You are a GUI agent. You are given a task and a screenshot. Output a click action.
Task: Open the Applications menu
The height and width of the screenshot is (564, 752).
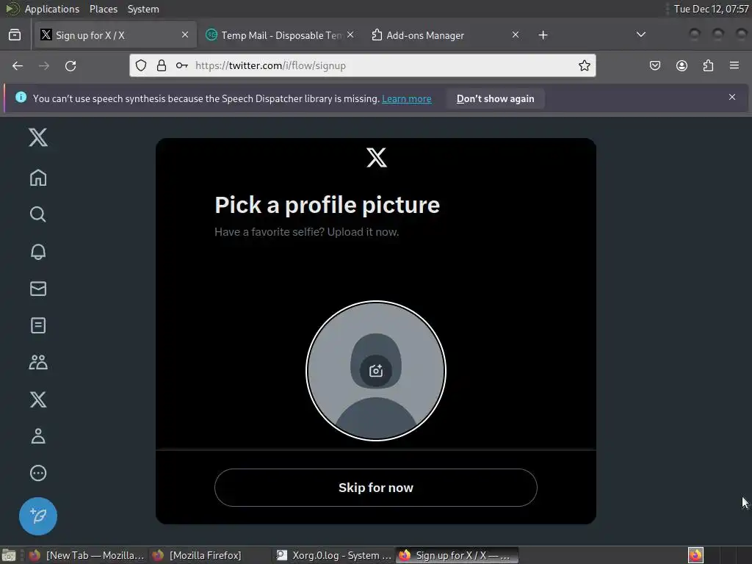(52, 9)
